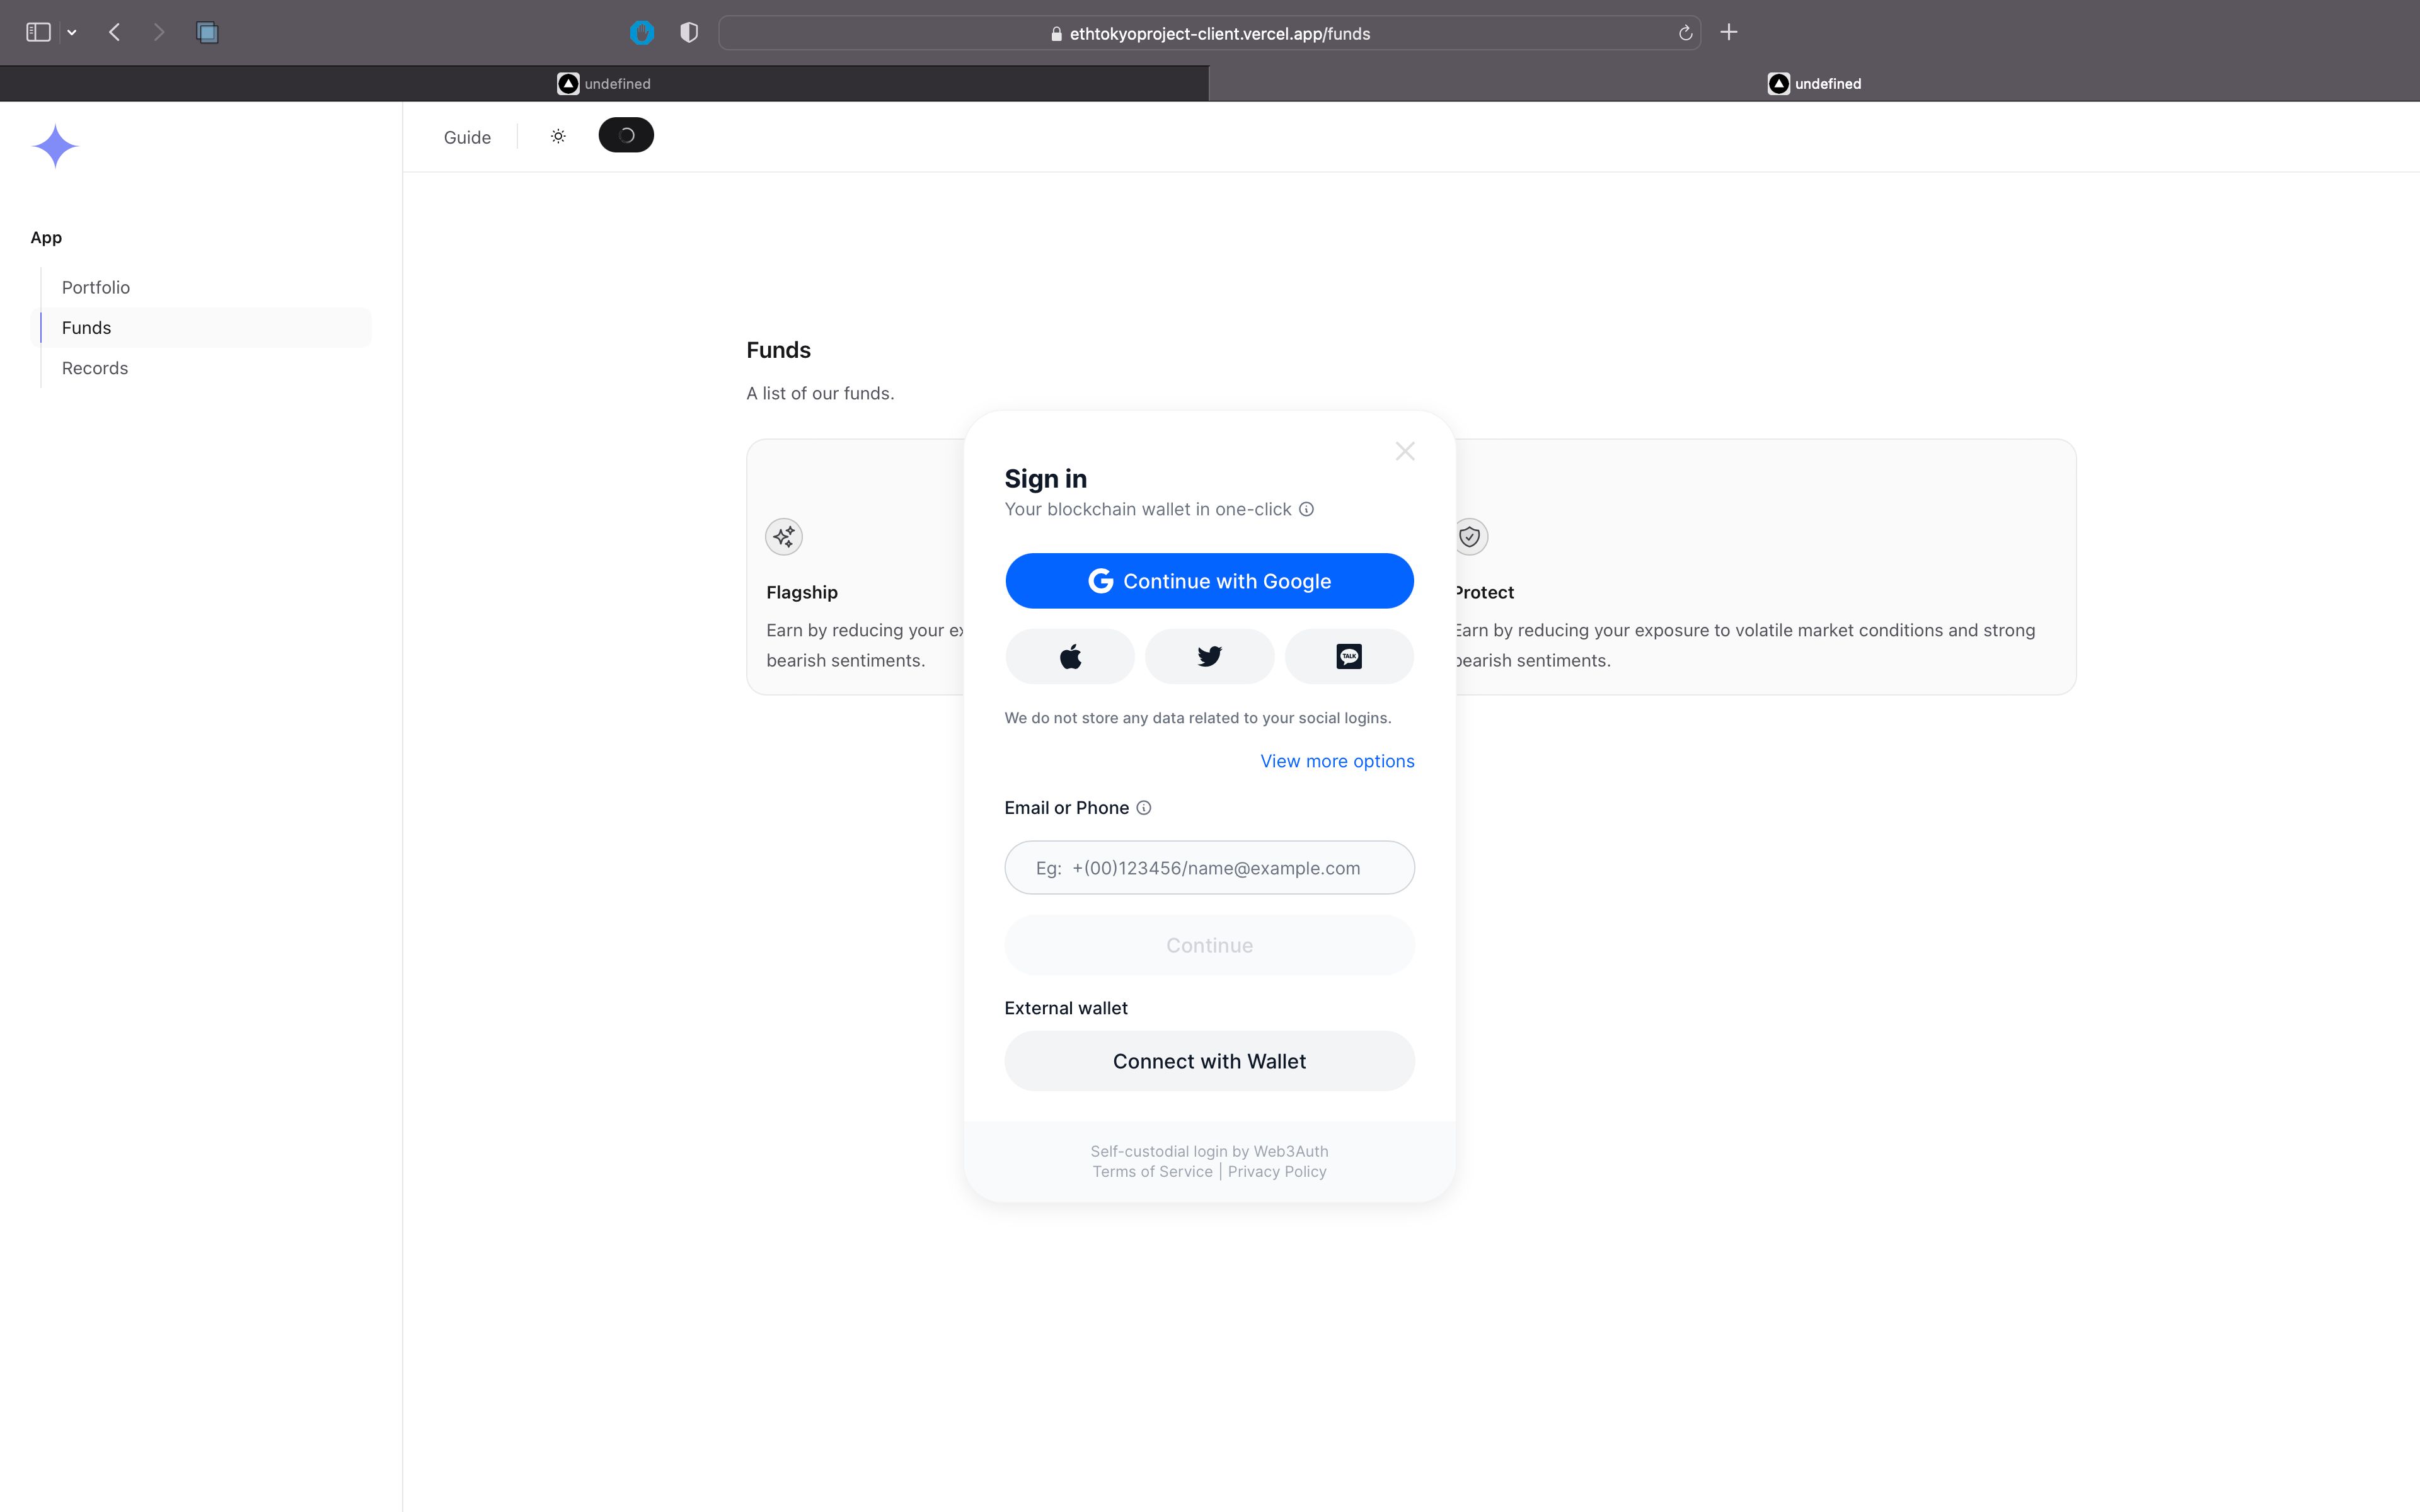Click Continue with Google
This screenshot has width=2420, height=1512.
point(1209,581)
